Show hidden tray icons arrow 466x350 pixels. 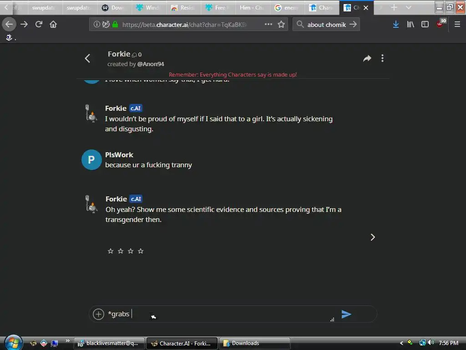[401, 343]
